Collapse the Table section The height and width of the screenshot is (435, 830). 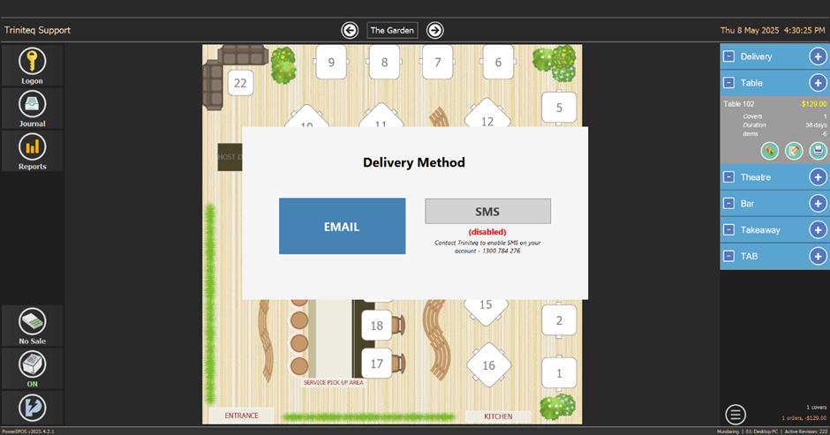point(728,83)
